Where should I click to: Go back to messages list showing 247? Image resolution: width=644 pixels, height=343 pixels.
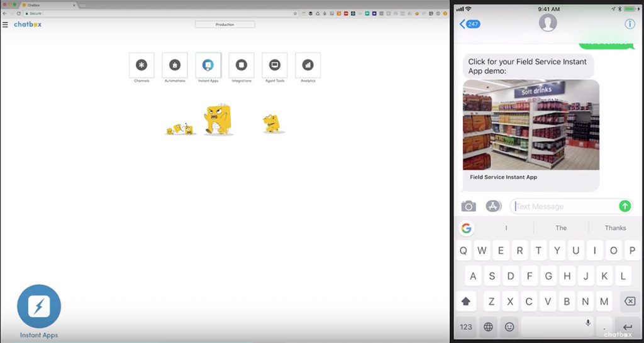[x=470, y=24]
